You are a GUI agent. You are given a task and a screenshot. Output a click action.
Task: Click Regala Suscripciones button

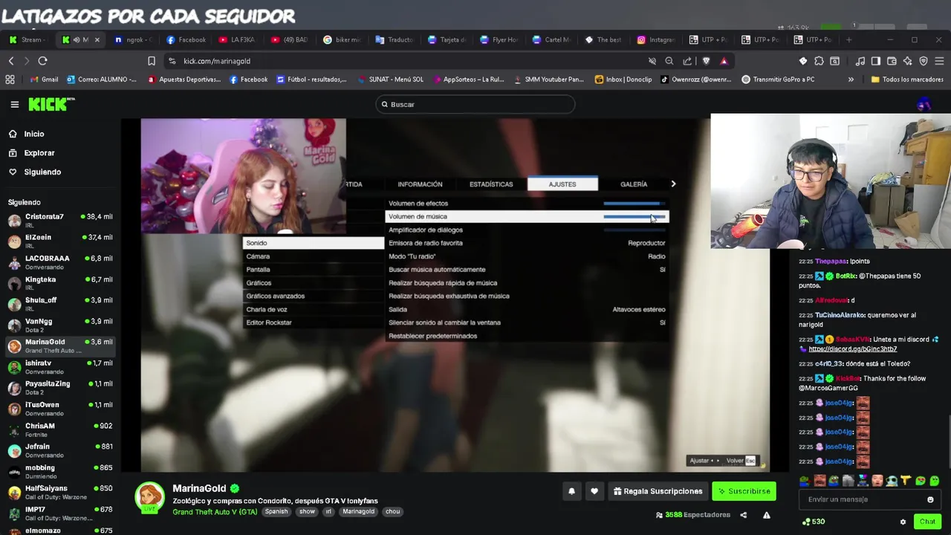coord(658,491)
